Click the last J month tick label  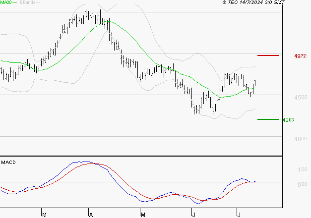click(x=239, y=215)
